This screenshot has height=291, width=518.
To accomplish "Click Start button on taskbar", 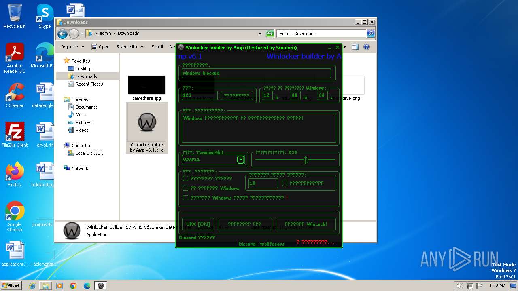I will click(x=11, y=286).
